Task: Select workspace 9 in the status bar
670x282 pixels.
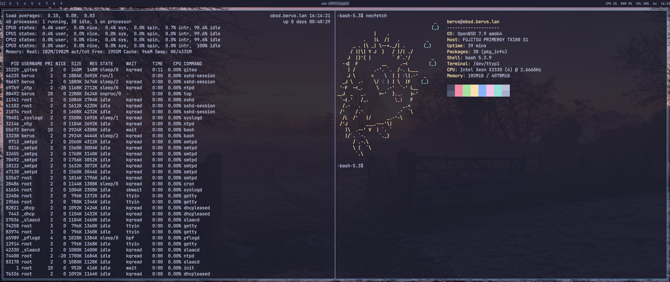Action: [61, 4]
